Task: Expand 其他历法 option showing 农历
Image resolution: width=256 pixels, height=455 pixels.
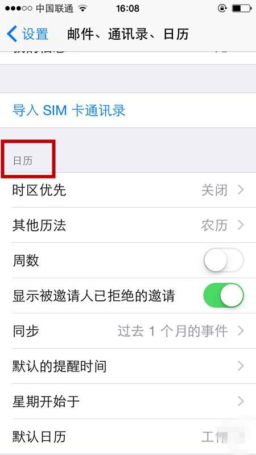Action: [x=241, y=225]
